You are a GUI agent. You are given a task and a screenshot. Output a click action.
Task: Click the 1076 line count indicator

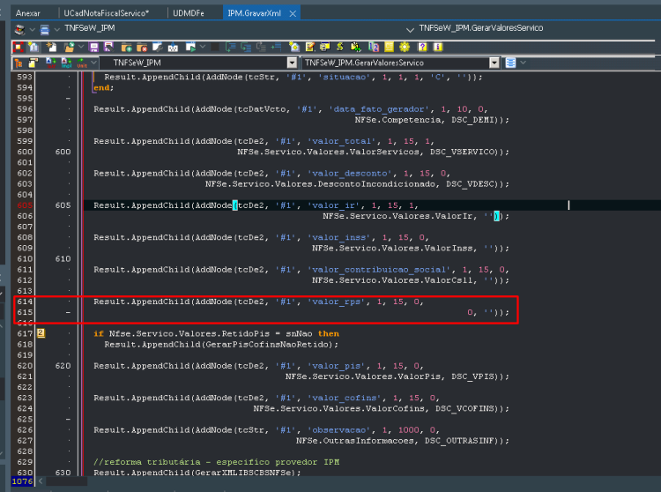click(22, 481)
